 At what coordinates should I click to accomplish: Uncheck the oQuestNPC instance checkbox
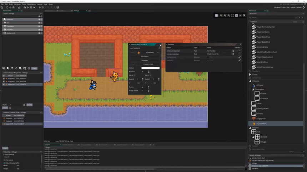[4, 84]
